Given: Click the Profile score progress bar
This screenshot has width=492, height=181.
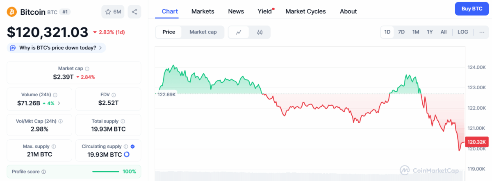Looking at the screenshot, I should 106,172.
